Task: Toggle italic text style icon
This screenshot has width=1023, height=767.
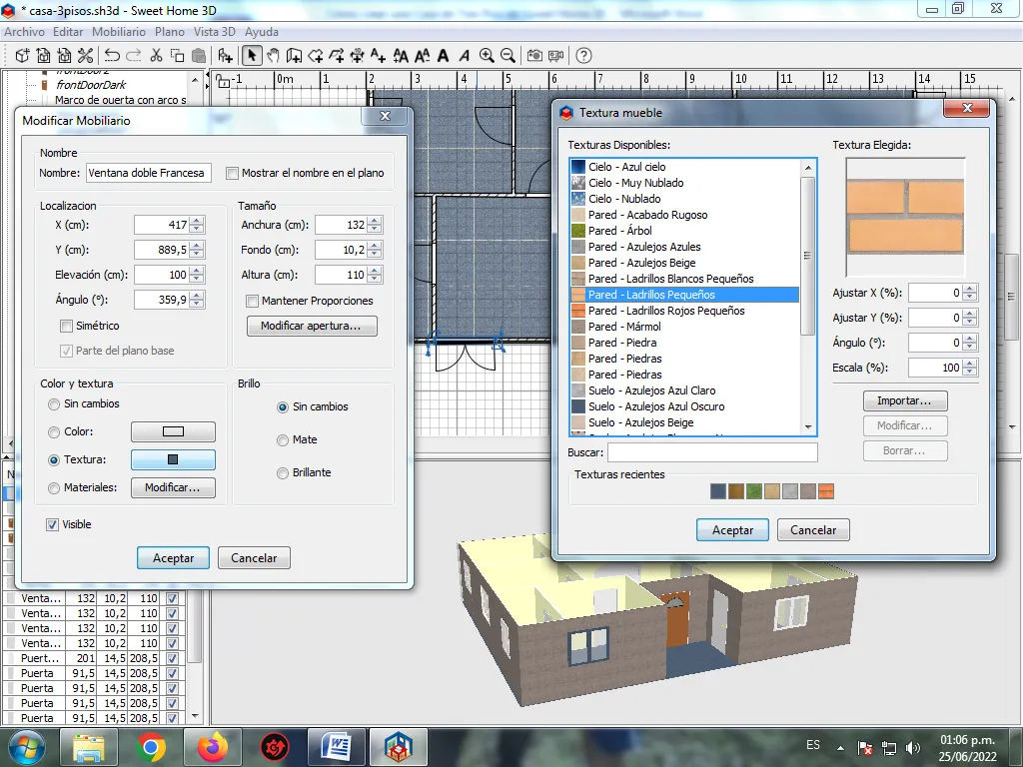Action: (464, 56)
